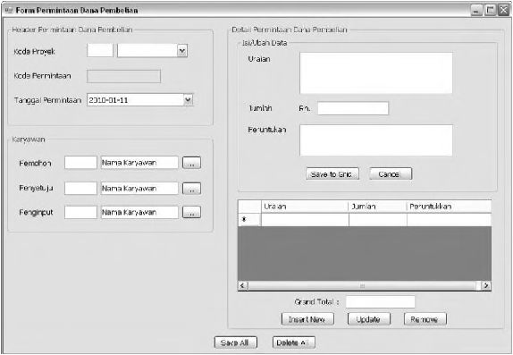Image resolution: width=513 pixels, height=355 pixels.
Task: Click the Pemohon Nama Karyawan field
Action: point(139,163)
